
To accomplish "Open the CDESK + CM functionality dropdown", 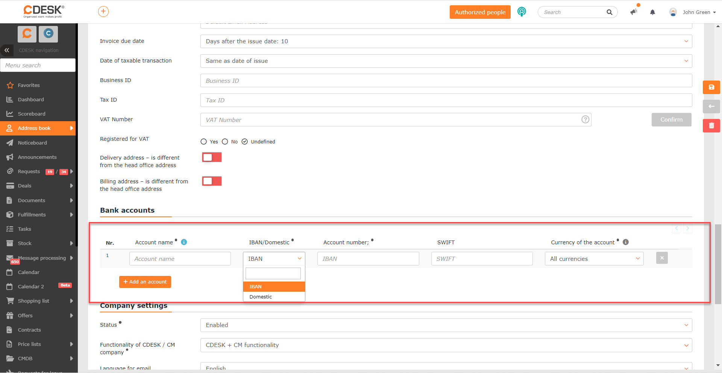I will coord(446,345).
